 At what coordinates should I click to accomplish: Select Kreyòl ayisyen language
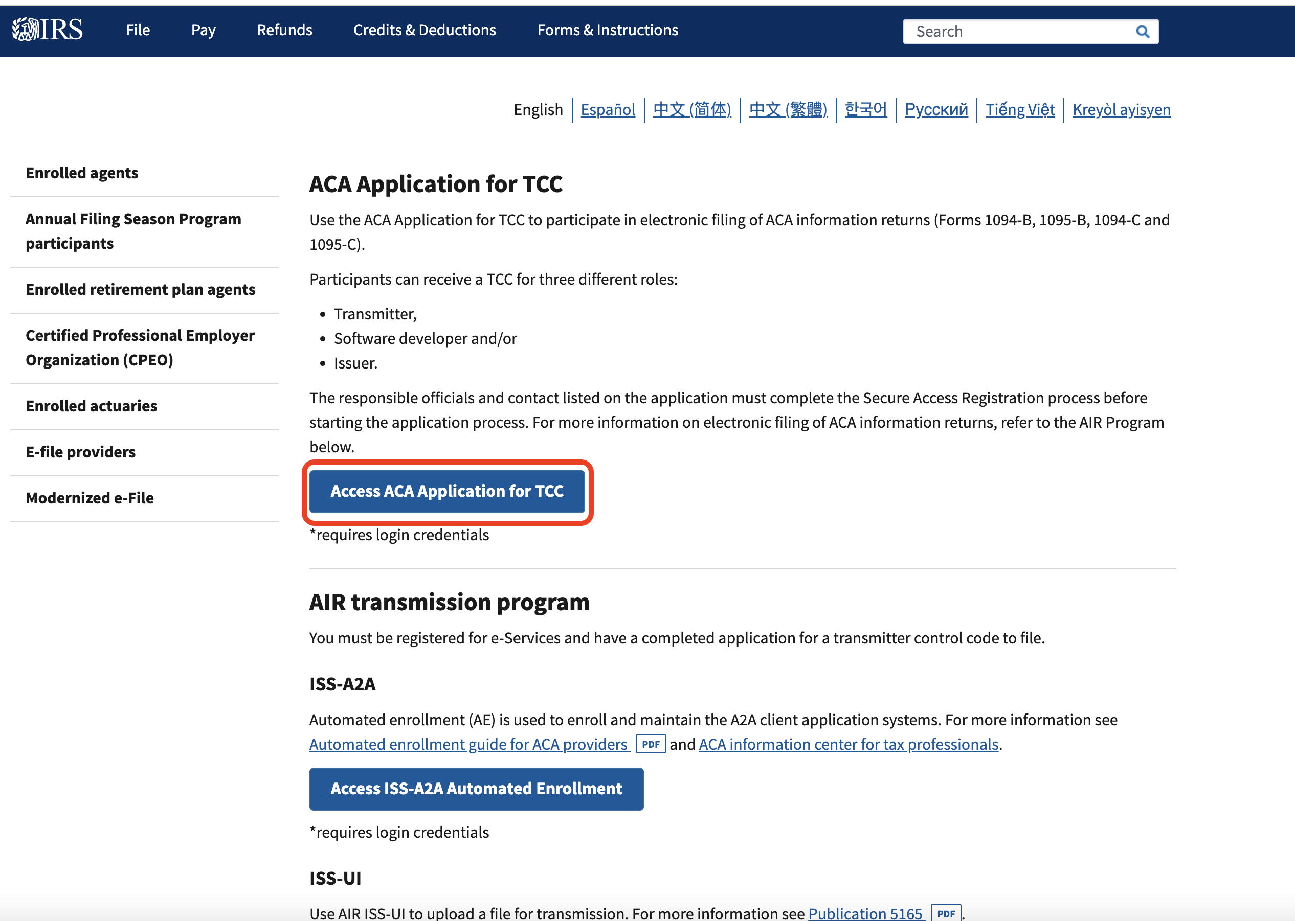click(x=1121, y=109)
